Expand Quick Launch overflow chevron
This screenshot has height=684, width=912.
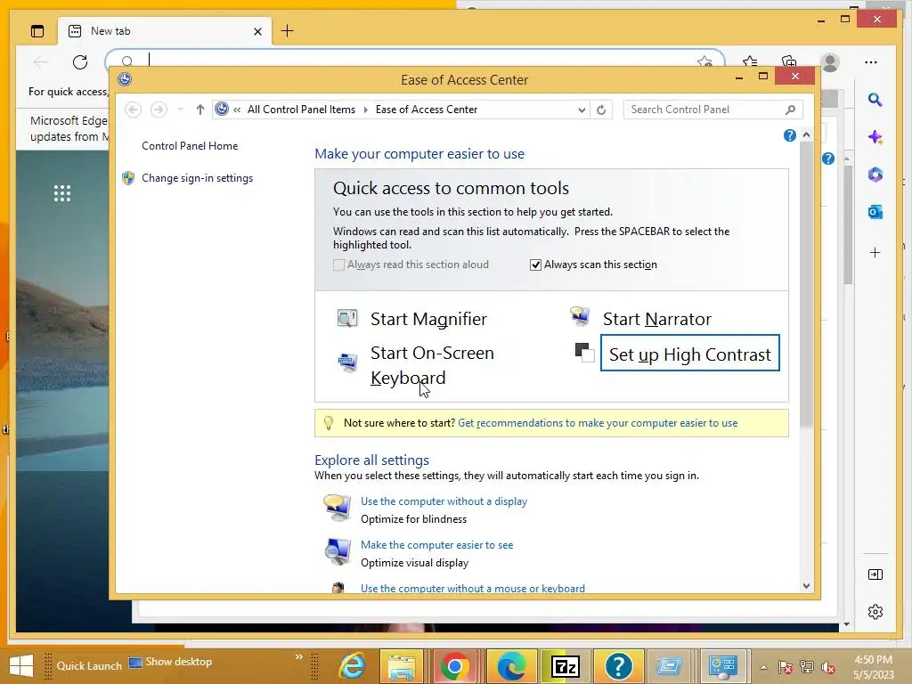pyautogui.click(x=299, y=656)
